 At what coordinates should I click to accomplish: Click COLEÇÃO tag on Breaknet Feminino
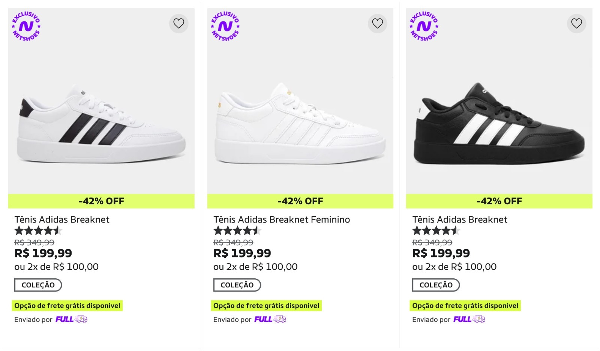point(237,285)
